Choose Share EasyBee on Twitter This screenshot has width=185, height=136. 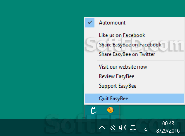pyautogui.click(x=134, y=54)
